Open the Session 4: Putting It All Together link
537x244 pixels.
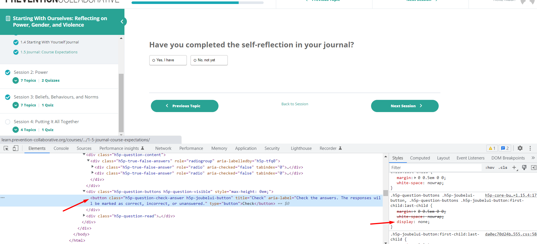pyautogui.click(x=46, y=122)
